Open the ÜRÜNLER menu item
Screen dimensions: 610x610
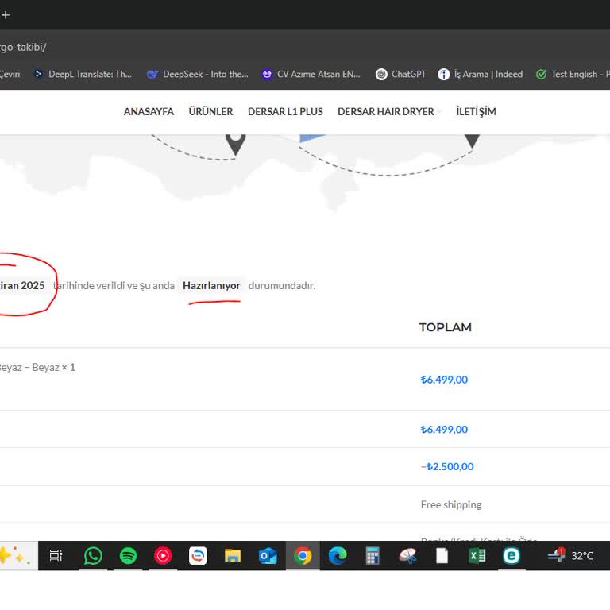click(210, 112)
